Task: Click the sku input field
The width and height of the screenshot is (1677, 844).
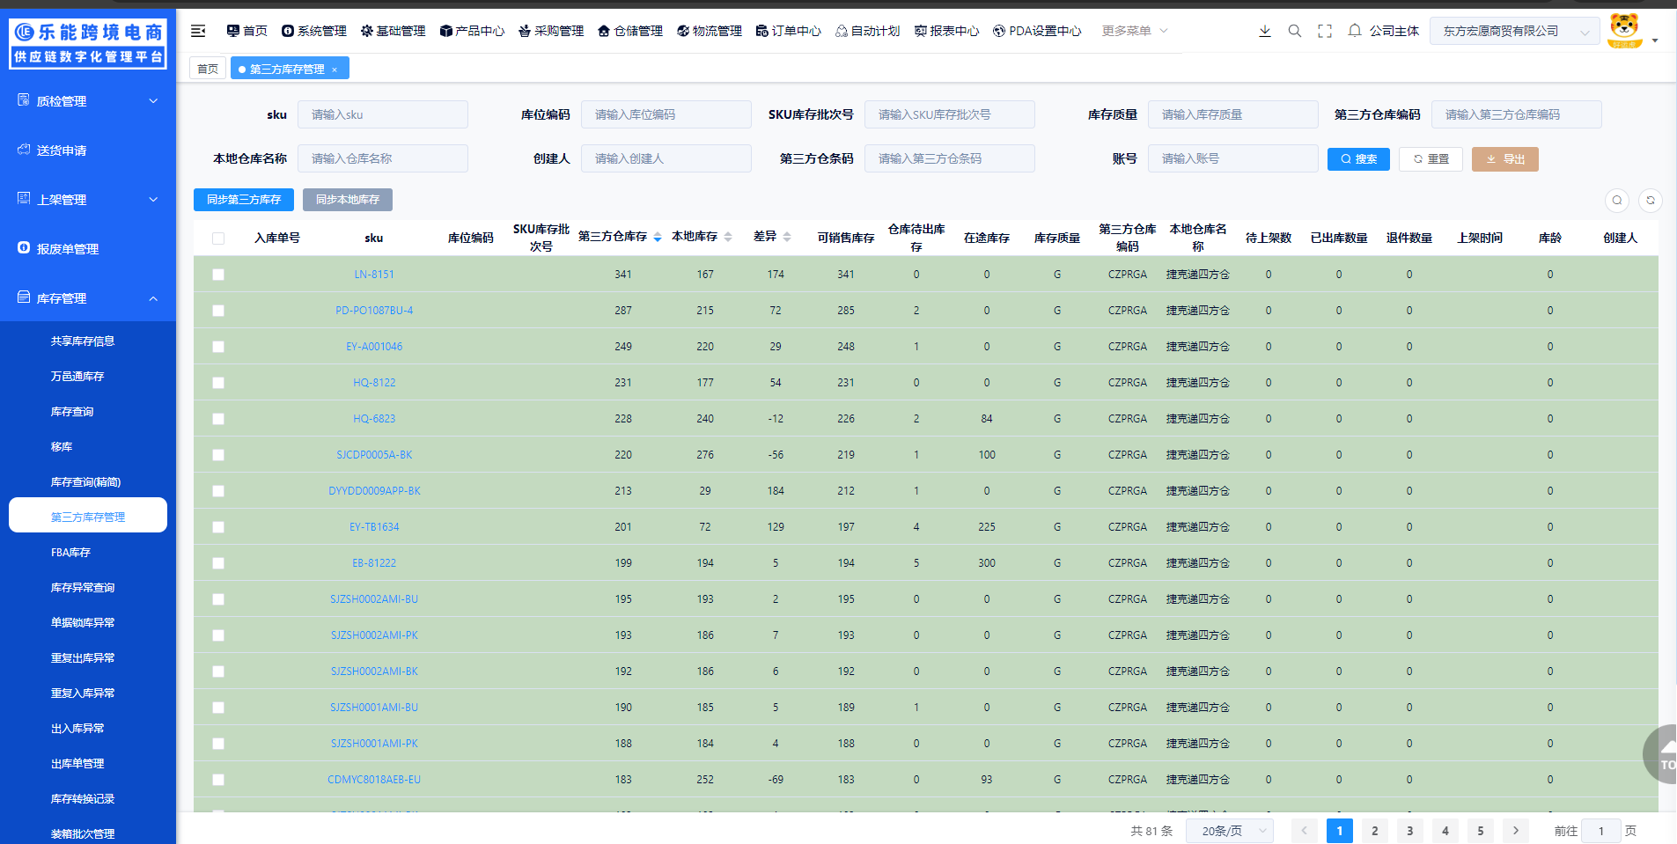Action: click(x=382, y=114)
